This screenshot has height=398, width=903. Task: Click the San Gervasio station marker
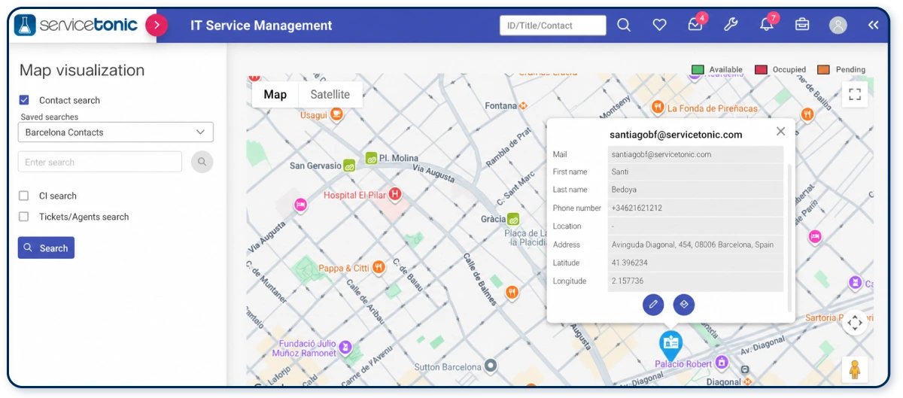click(349, 166)
